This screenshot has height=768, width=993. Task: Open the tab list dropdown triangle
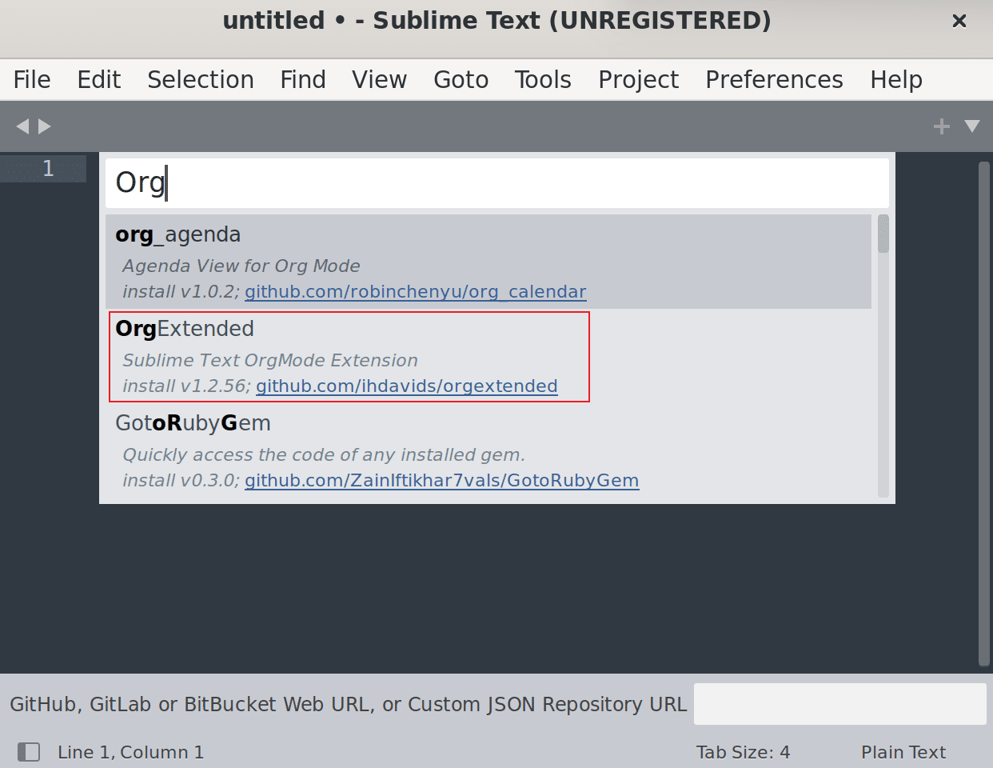(972, 126)
